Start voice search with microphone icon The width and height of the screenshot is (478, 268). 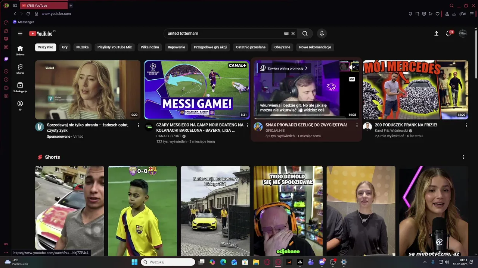click(322, 33)
